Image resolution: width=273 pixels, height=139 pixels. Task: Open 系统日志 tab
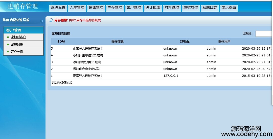[210, 8]
